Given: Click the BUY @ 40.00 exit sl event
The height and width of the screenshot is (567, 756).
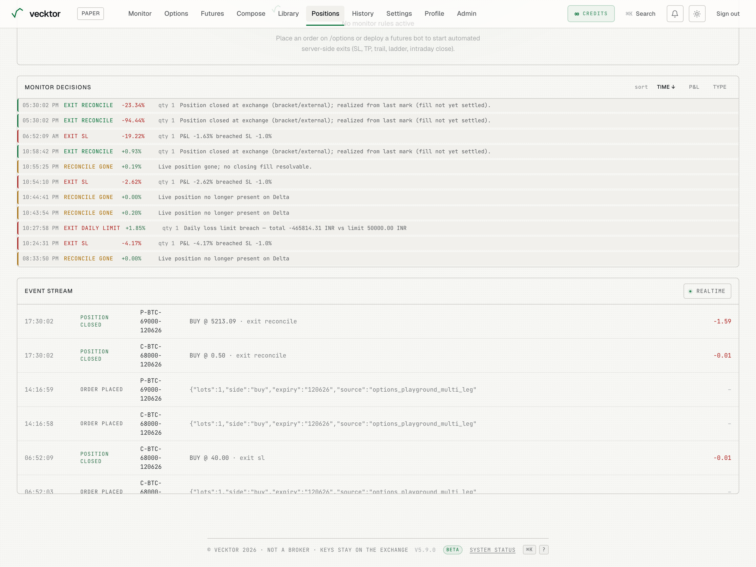Looking at the screenshot, I should [x=378, y=458].
